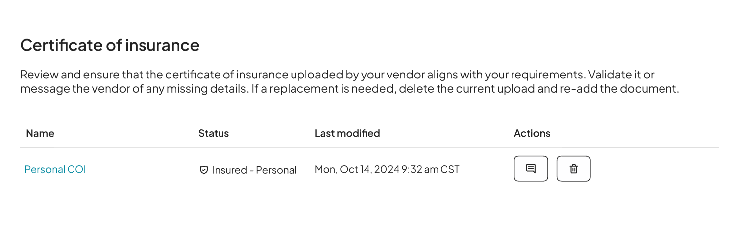The width and height of the screenshot is (735, 230).
Task: Click the word "Insured" in the status cell
Action: [229, 170]
